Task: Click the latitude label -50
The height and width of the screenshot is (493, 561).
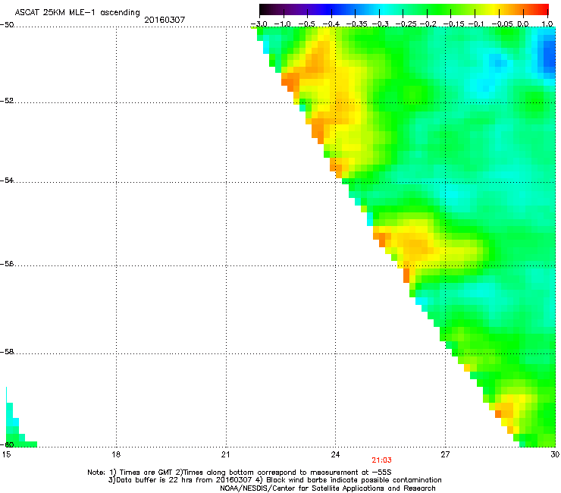Action: [x=7, y=25]
